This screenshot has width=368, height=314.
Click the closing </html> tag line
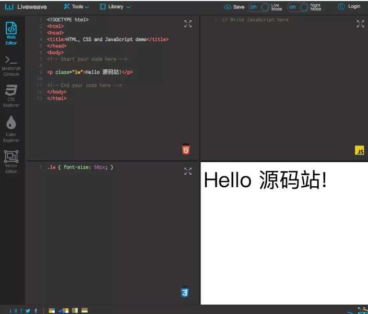point(56,99)
